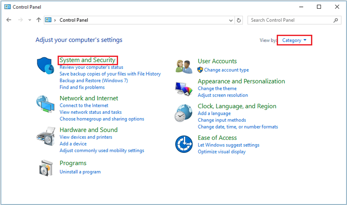Screen dimensions: 347x205
Task: Click the breadcrumb chevron before Control Panel
Action: (55, 20)
